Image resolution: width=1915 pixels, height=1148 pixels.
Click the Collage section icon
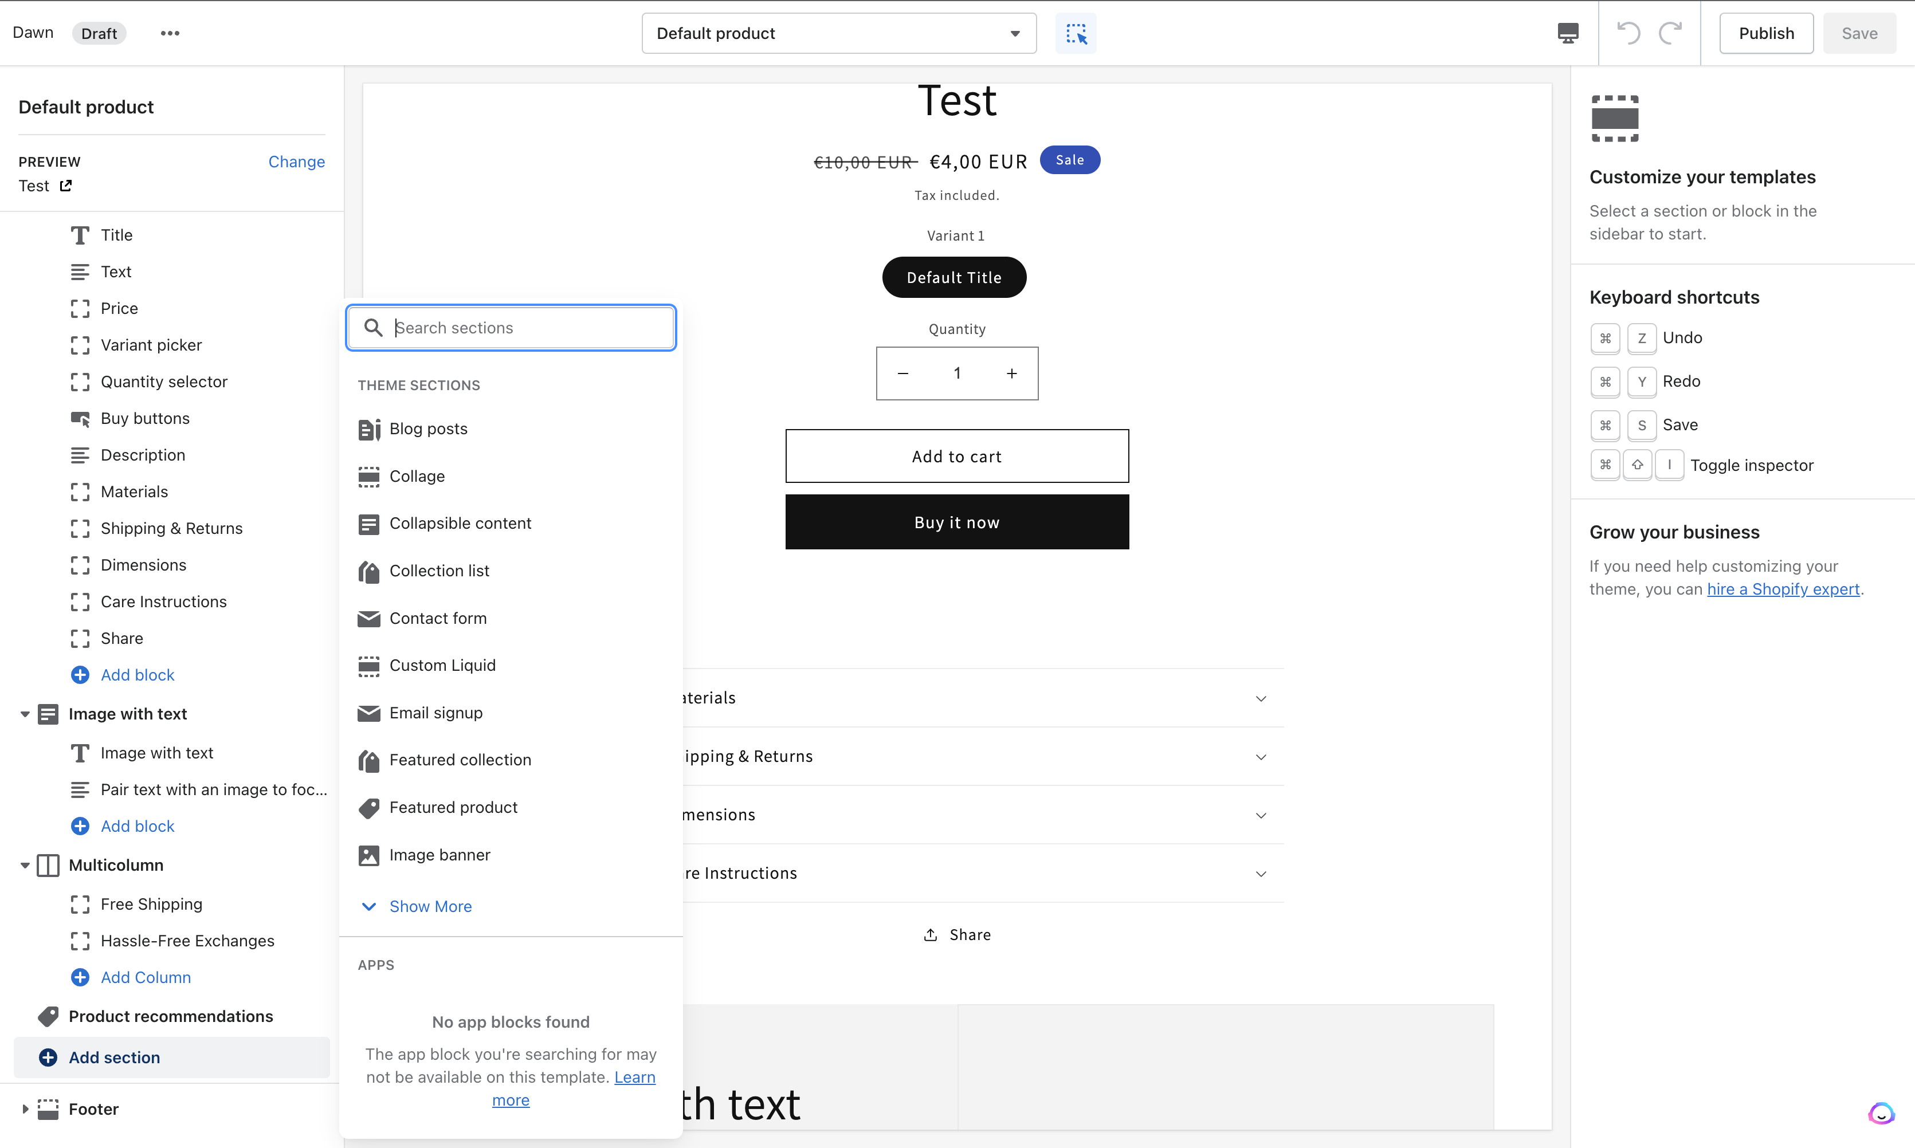[369, 477]
